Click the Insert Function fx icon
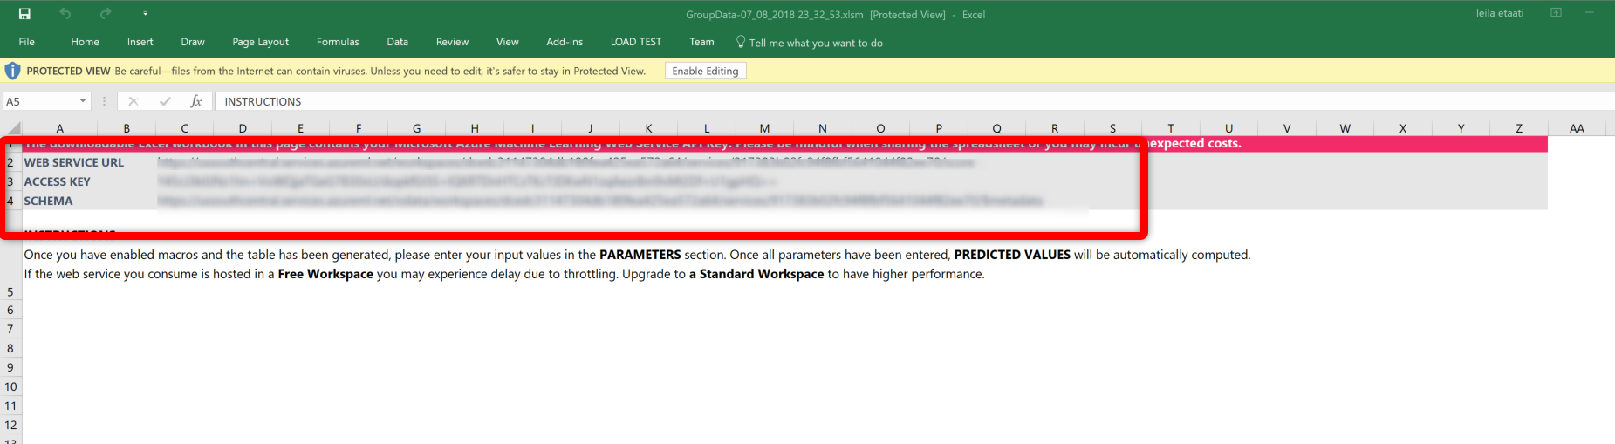The height and width of the screenshot is (444, 1615). [196, 101]
